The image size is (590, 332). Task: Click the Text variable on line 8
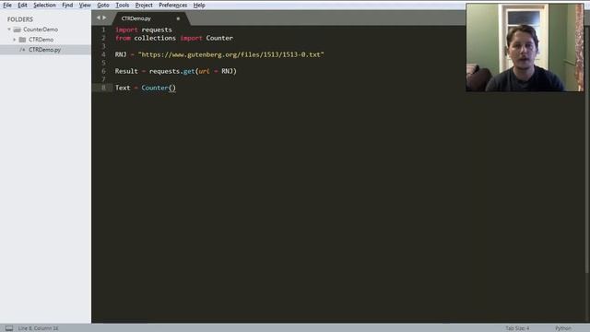coord(123,88)
